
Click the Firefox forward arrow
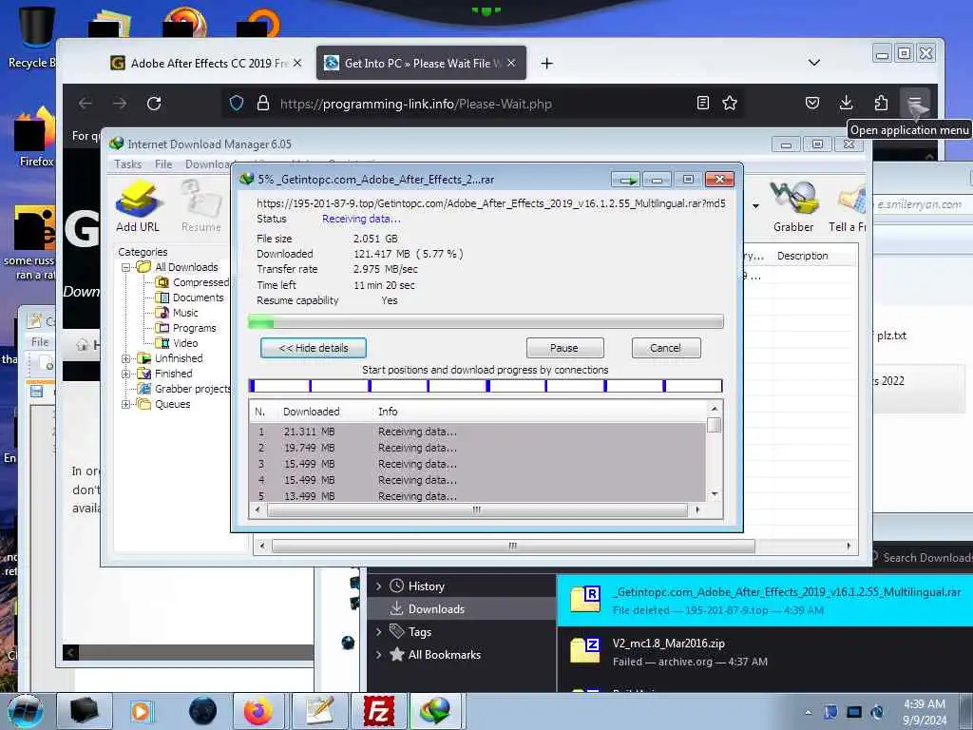pyautogui.click(x=120, y=103)
